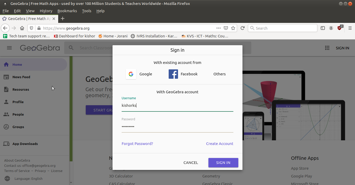Click the Privacy link in sidebar footer

pos(40,171)
